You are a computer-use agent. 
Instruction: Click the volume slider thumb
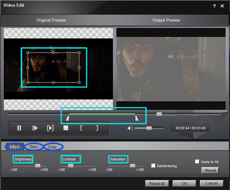[x=149, y=128]
